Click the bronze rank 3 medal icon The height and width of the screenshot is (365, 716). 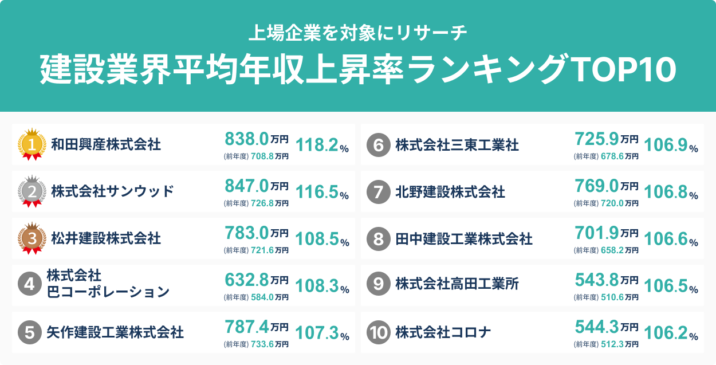pyautogui.click(x=32, y=238)
